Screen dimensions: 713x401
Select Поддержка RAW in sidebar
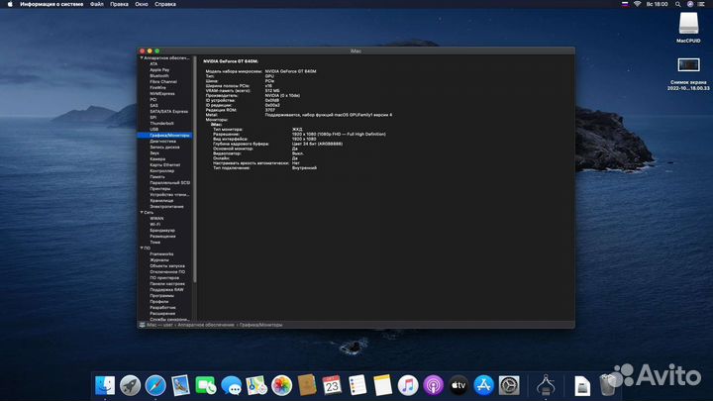[x=167, y=289]
